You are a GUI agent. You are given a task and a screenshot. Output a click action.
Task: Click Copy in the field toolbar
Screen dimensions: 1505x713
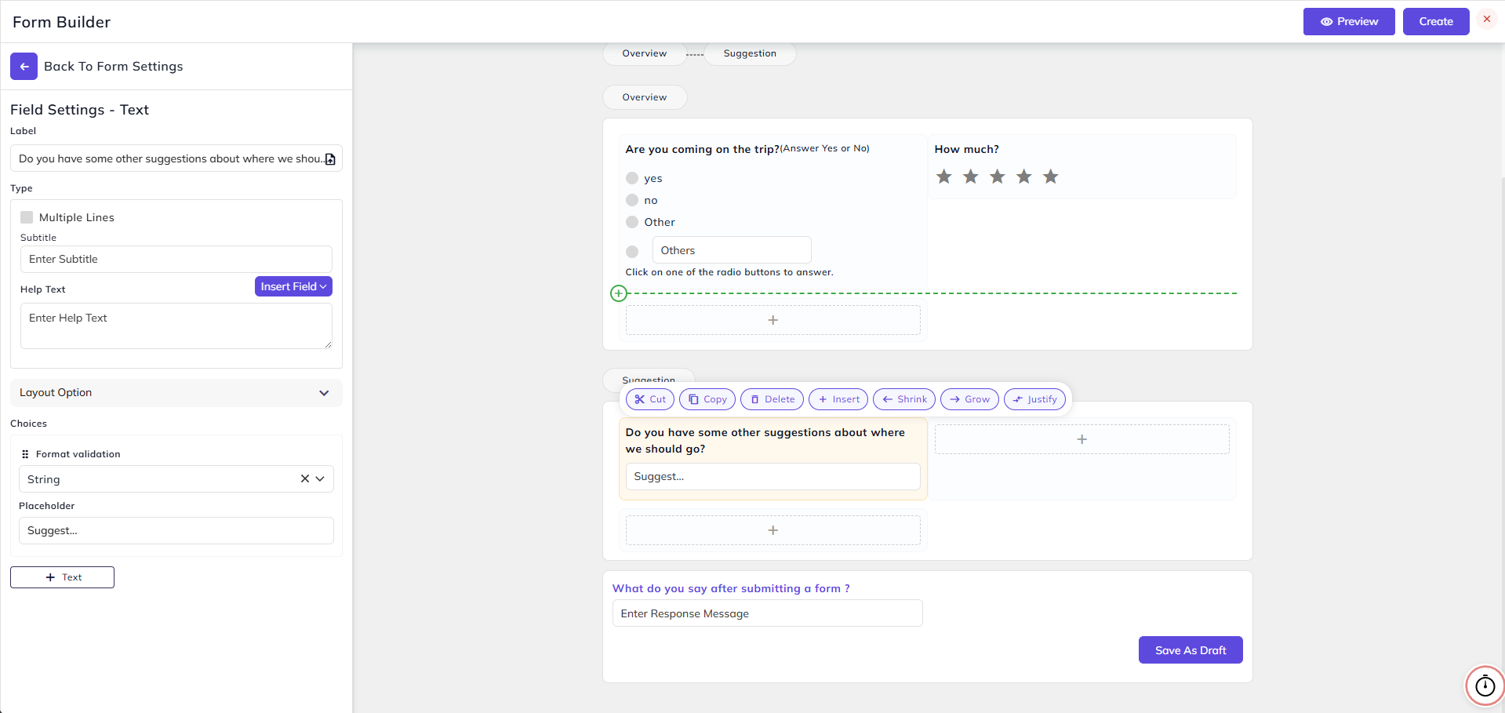coord(707,399)
